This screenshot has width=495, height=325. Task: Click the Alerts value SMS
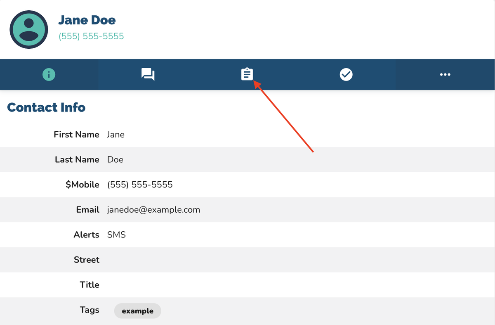116,235
